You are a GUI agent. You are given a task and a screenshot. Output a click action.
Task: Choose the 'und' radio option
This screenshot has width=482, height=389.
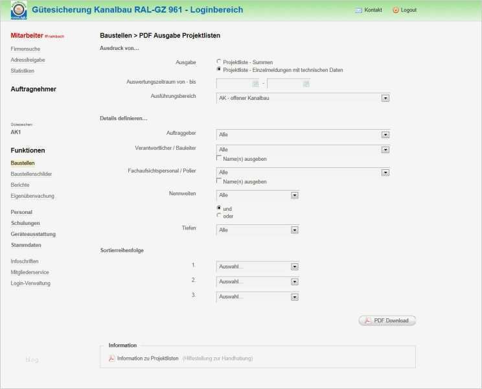219,208
